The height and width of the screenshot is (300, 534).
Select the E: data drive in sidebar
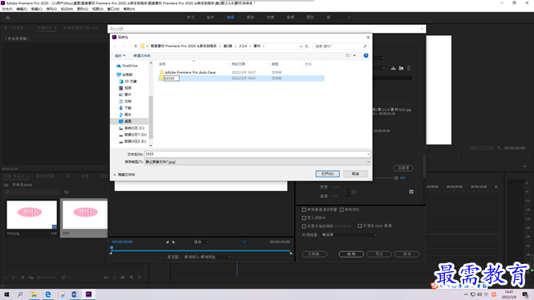pos(132,141)
